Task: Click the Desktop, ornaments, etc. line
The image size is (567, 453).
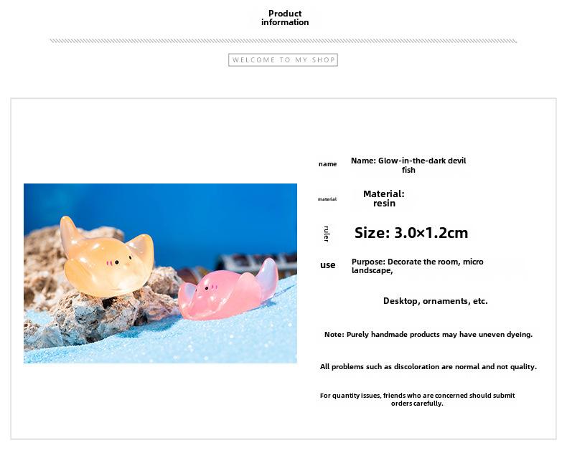Action: pos(436,301)
